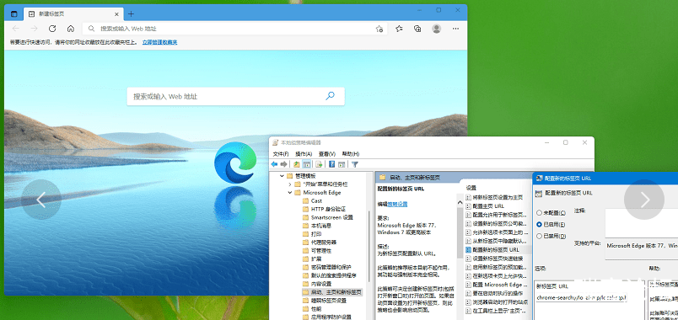Click the 策略设置 edit link
678x320 pixels.
(397, 204)
